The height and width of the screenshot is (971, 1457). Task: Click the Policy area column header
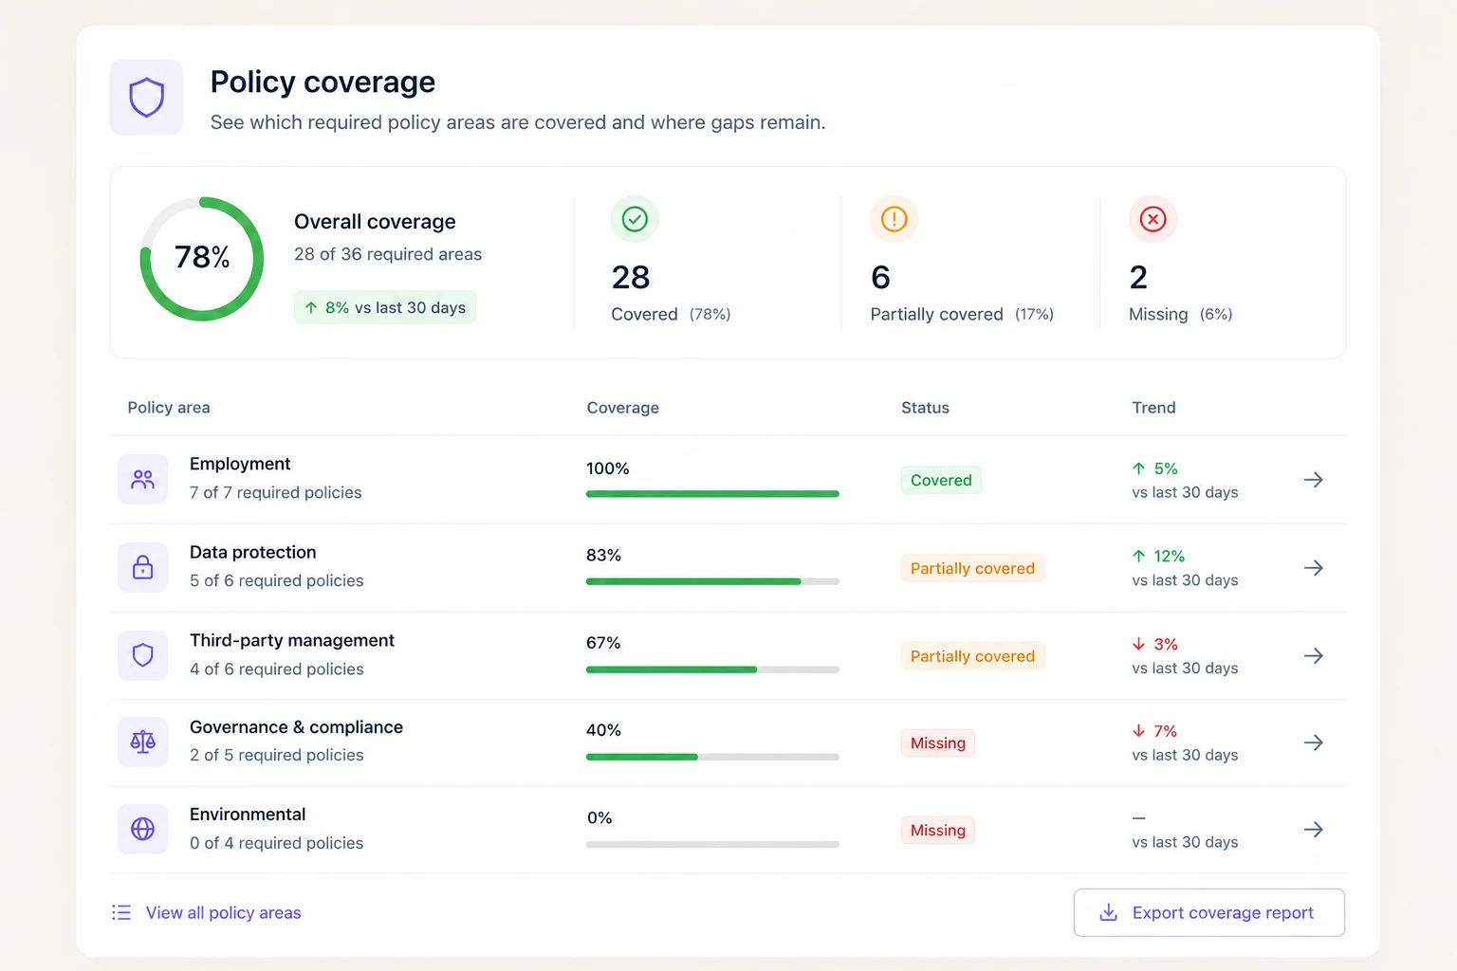pos(169,408)
